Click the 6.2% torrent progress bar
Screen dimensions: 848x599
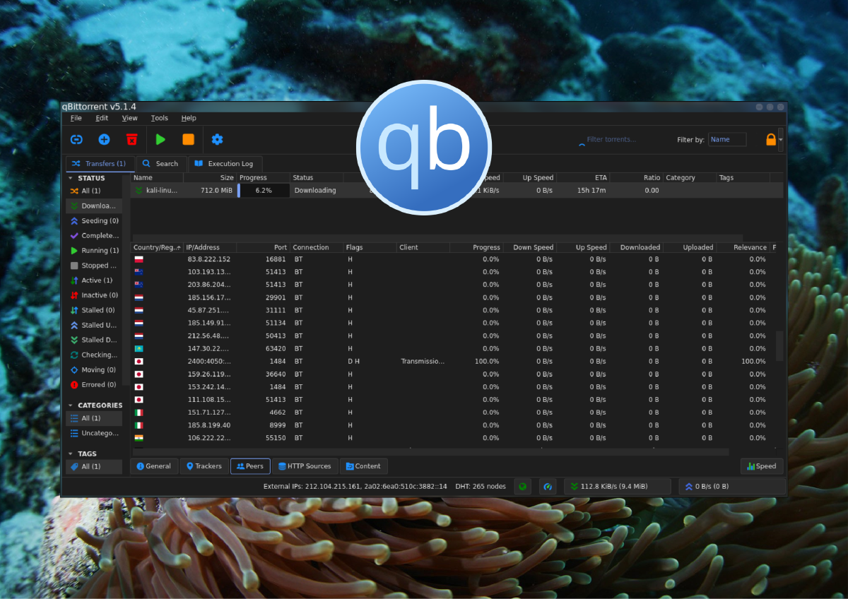coord(264,191)
